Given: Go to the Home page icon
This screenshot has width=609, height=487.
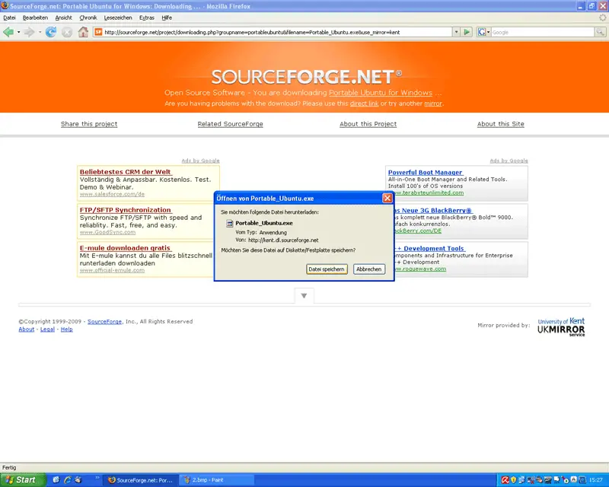Looking at the screenshot, I should pyautogui.click(x=83, y=32).
